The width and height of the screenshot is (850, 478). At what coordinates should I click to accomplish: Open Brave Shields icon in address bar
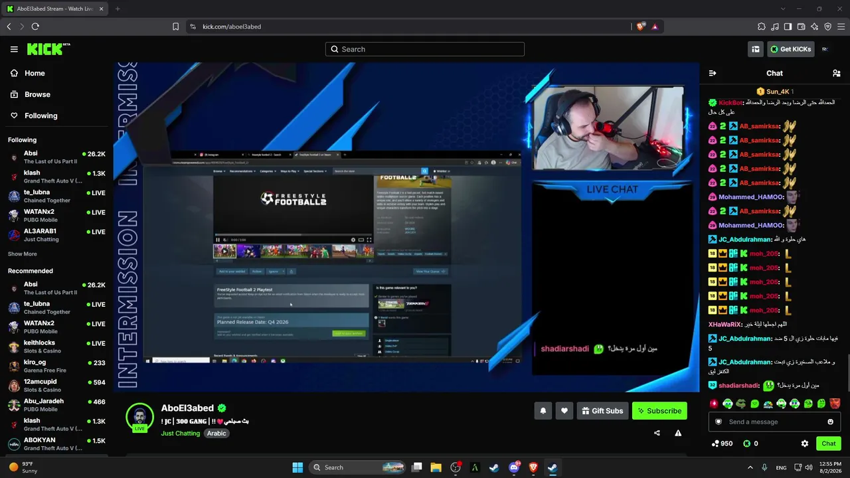(640, 27)
